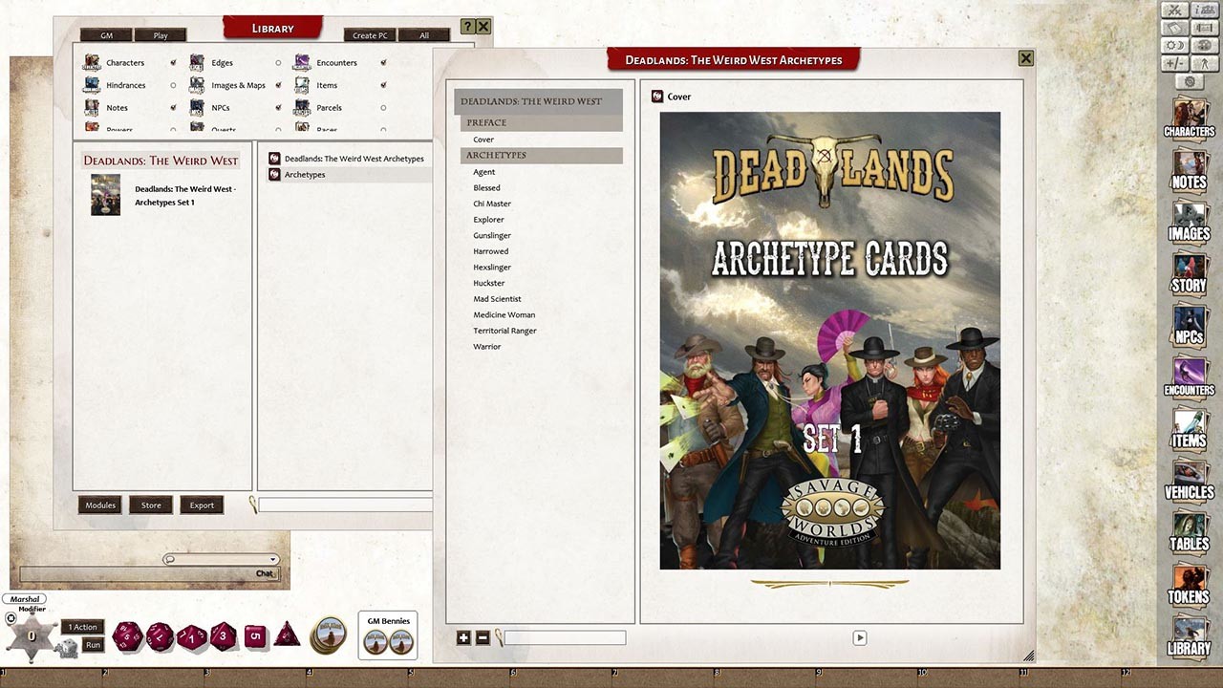The image size is (1223, 688).
Task: Click the Store button
Action: [x=150, y=505]
